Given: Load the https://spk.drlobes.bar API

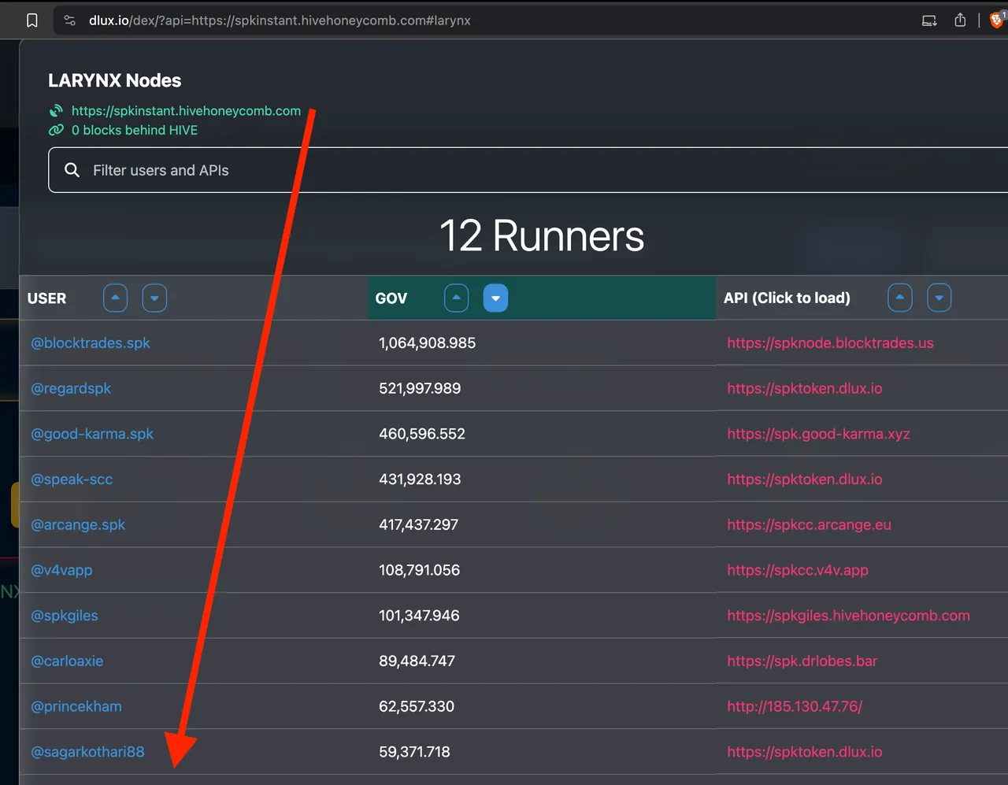Looking at the screenshot, I should coord(802,661).
